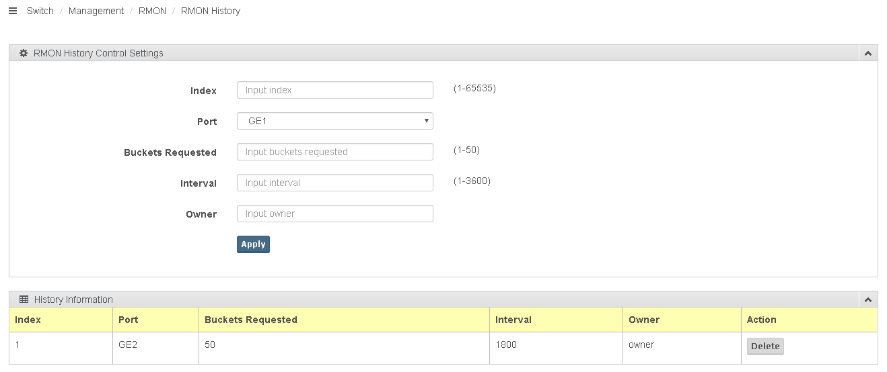Collapse the History Information panel
The width and height of the screenshot is (887, 372).
(x=868, y=299)
